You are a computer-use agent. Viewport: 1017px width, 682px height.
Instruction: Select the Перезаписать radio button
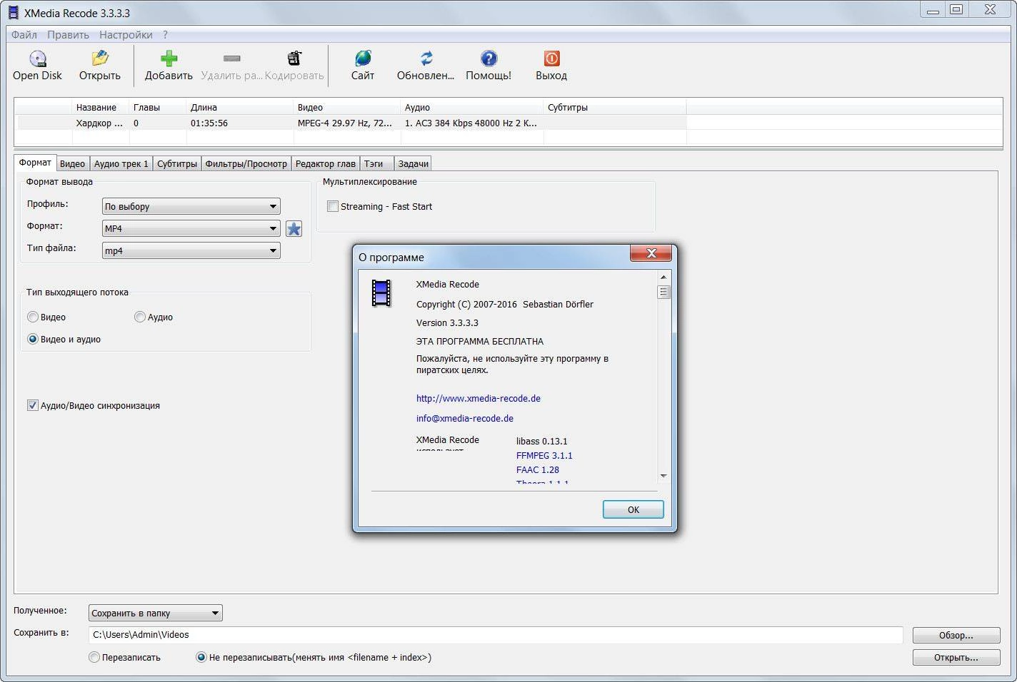point(94,657)
